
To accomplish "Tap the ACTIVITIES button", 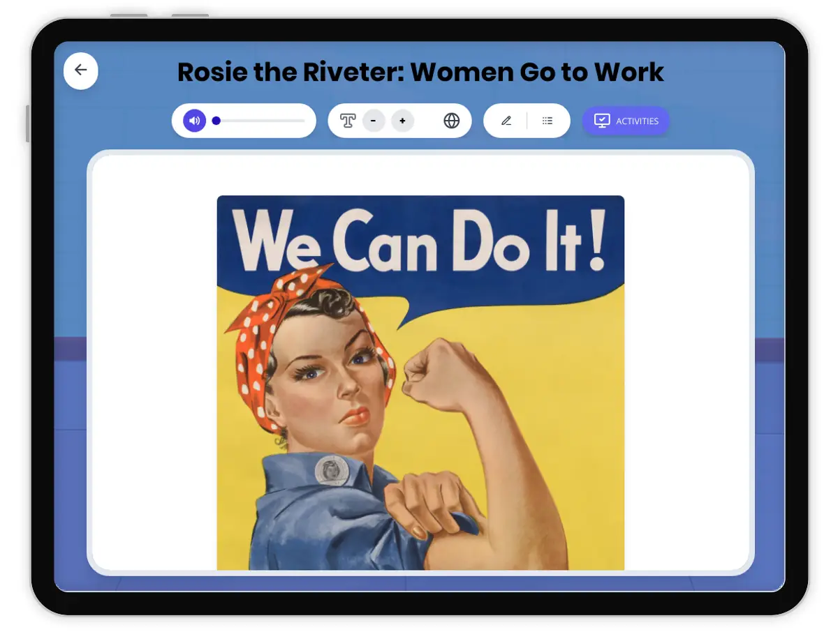I will [626, 121].
